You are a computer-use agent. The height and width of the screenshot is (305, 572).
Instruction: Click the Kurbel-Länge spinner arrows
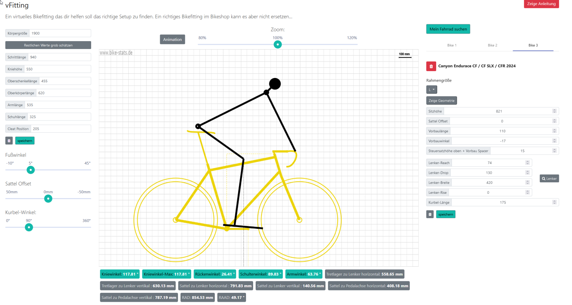[x=554, y=202]
